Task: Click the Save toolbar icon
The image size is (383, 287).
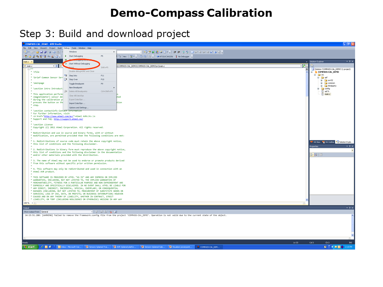Action: click(x=41, y=52)
